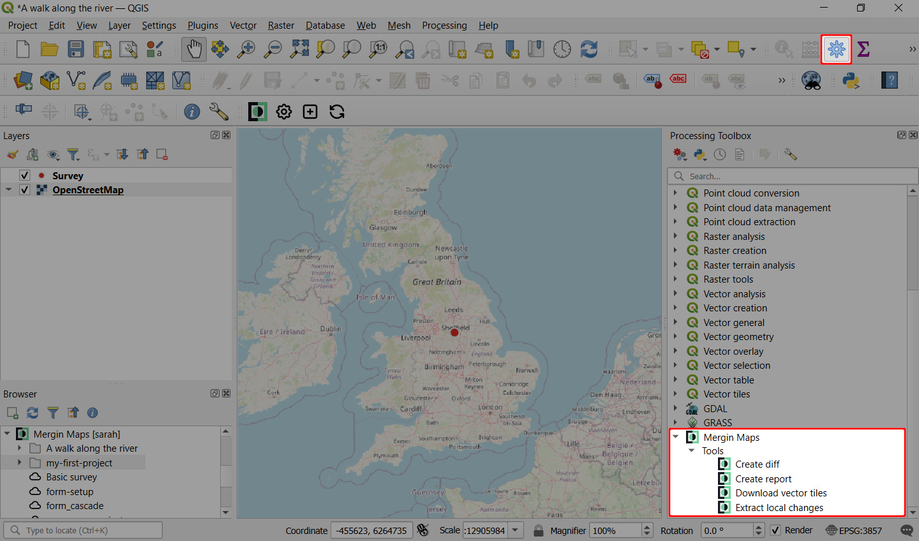The image size is (919, 541).
Task: Synchronise Mergin Maps project icon
Action: click(x=337, y=112)
